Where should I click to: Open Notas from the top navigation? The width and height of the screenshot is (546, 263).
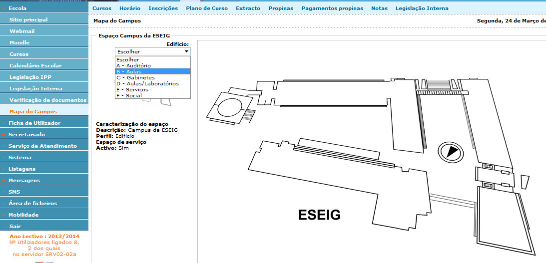(379, 8)
